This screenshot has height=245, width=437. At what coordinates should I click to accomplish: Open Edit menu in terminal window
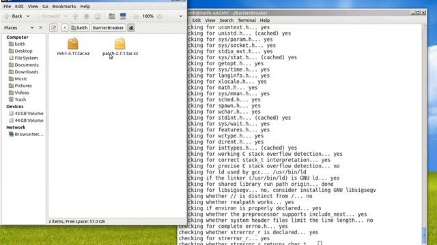tap(196, 20)
